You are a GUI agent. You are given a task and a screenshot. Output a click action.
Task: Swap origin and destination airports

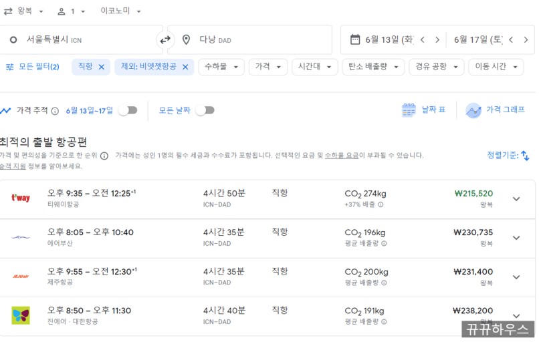(x=165, y=40)
